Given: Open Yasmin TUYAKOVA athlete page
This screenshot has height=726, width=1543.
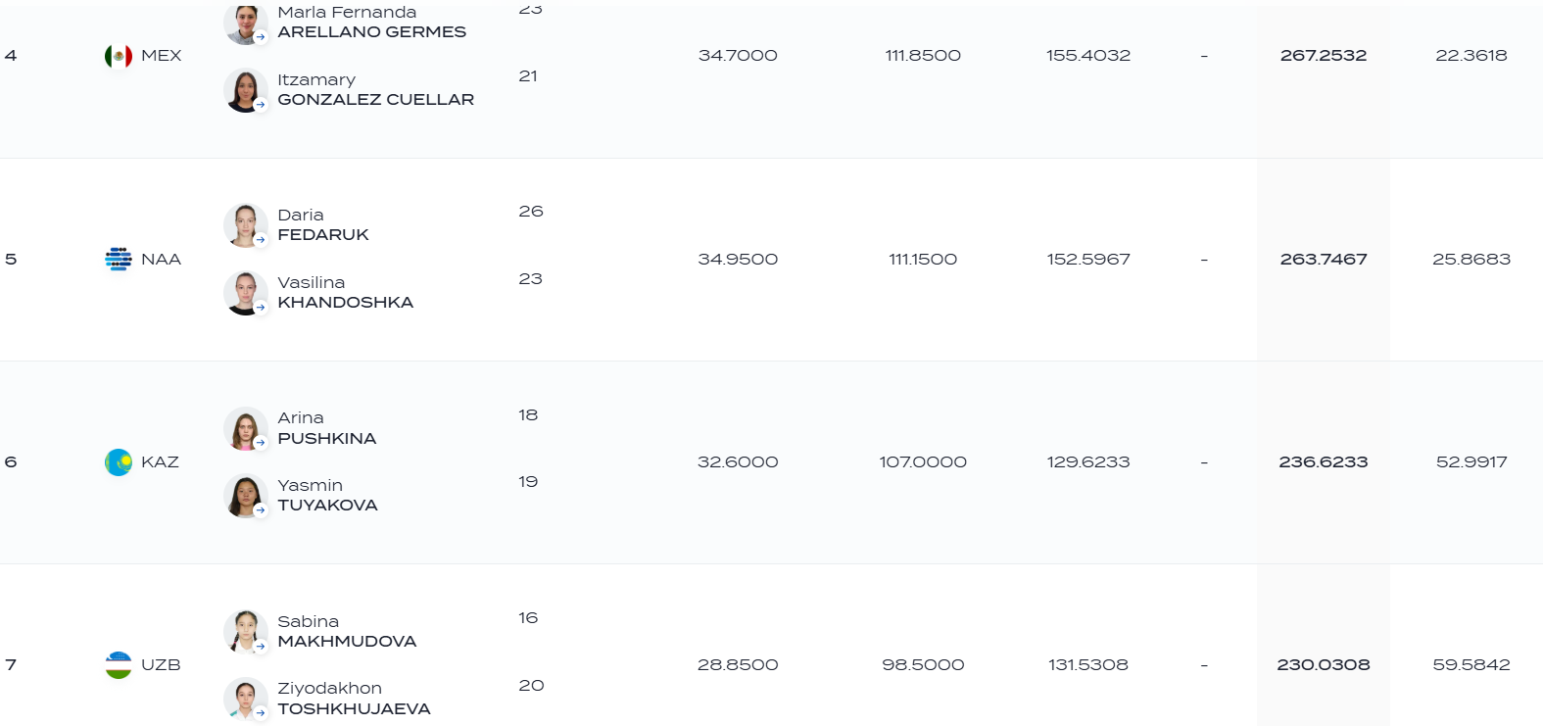Looking at the screenshot, I should click(327, 495).
